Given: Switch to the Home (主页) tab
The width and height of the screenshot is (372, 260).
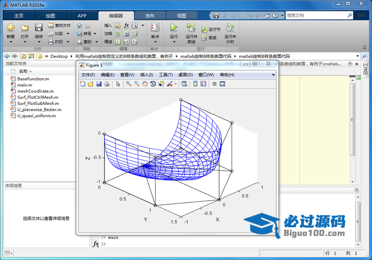Looking at the screenshot, I should click(19, 16).
